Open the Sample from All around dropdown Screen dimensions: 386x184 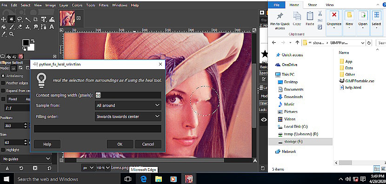(128, 105)
